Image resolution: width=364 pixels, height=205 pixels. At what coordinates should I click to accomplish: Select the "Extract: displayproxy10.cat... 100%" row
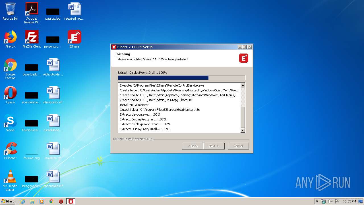179,124
